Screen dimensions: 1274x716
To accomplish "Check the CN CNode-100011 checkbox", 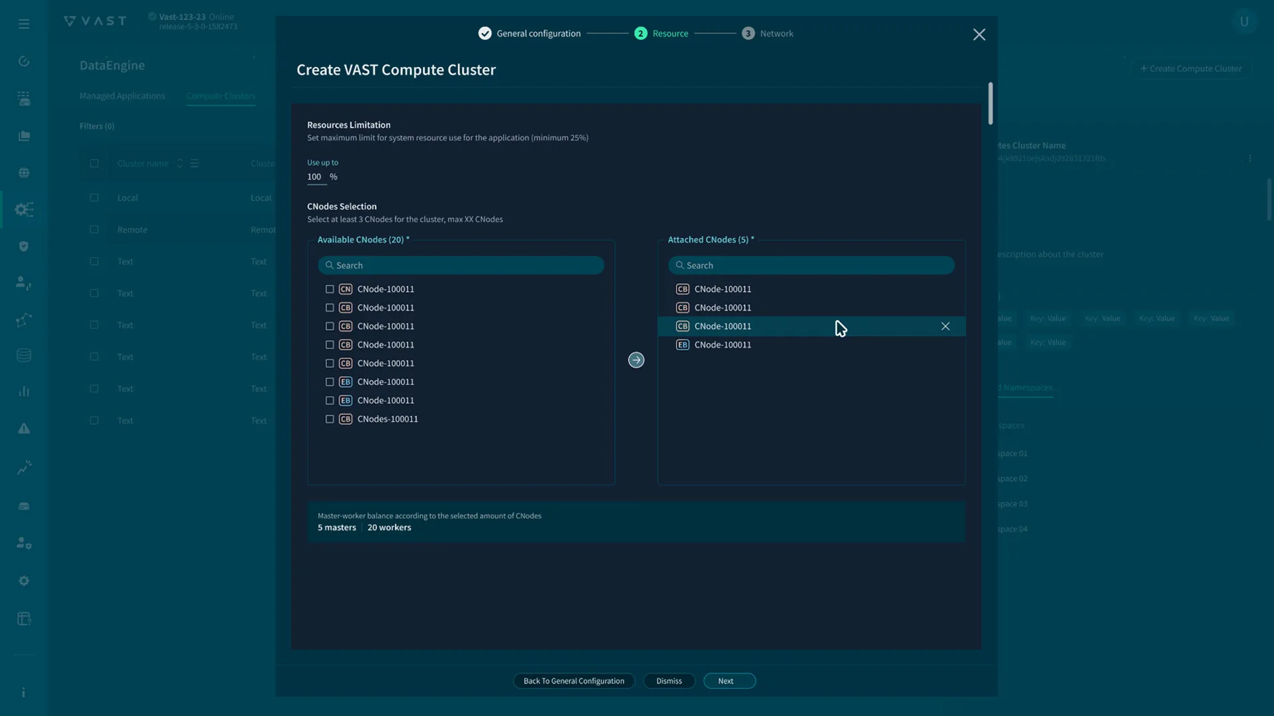I will (x=330, y=289).
